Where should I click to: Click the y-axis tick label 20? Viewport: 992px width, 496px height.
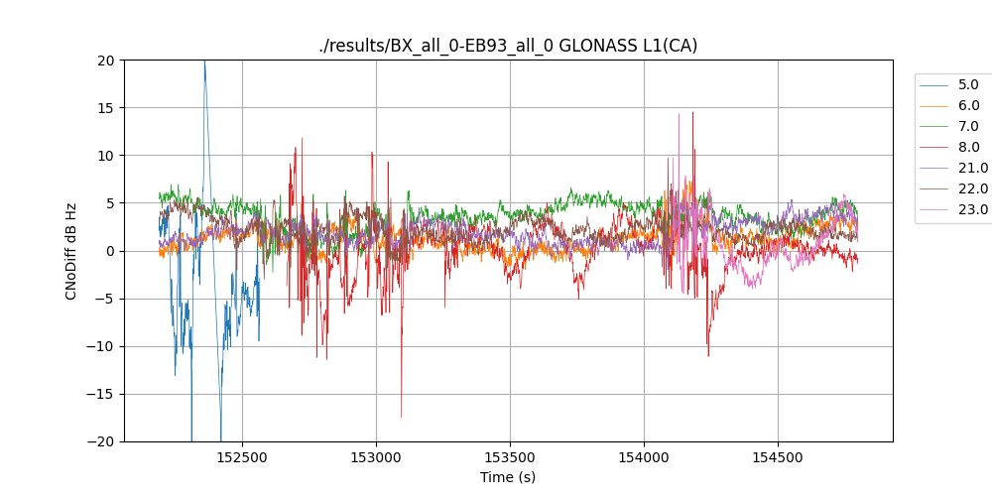[x=106, y=61]
